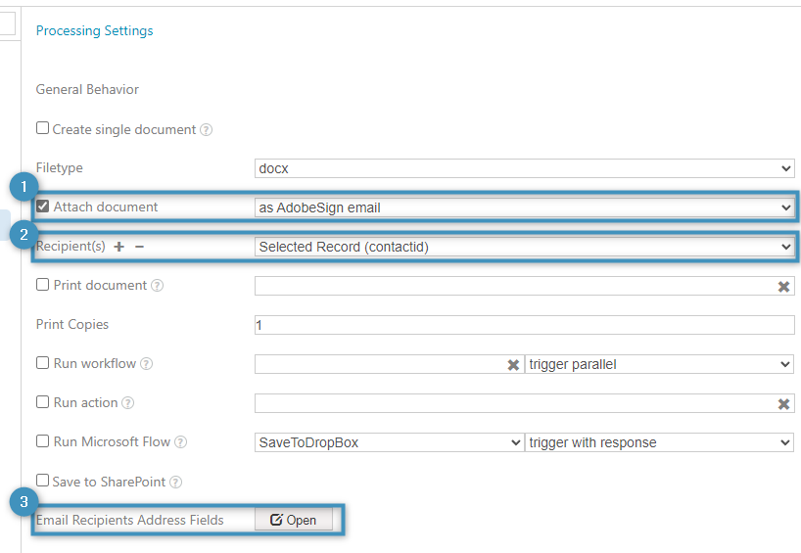Image resolution: width=801 pixels, height=553 pixels.
Task: Click the Filetype label
Action: [60, 168]
